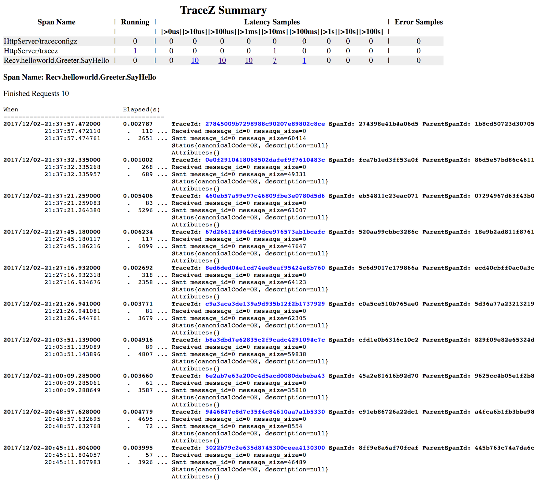Viewport: 548px width, 490px height.
Task: Open the >10ms sample link showing 7
Action: [274, 60]
